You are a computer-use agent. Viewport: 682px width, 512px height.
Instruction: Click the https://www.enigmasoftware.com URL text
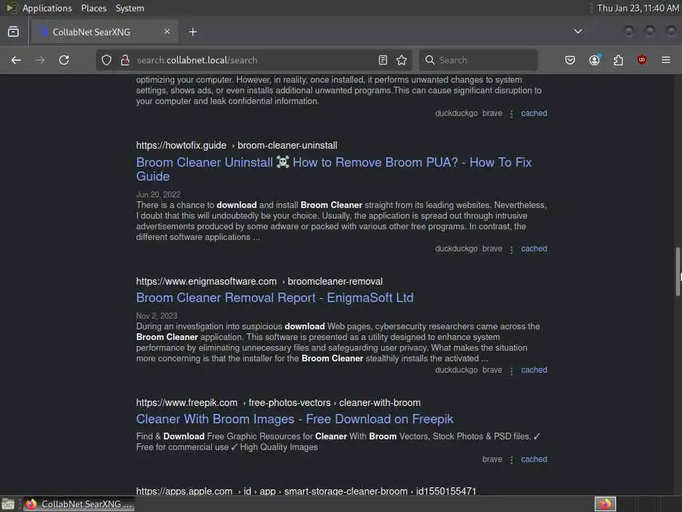pyautogui.click(x=206, y=282)
